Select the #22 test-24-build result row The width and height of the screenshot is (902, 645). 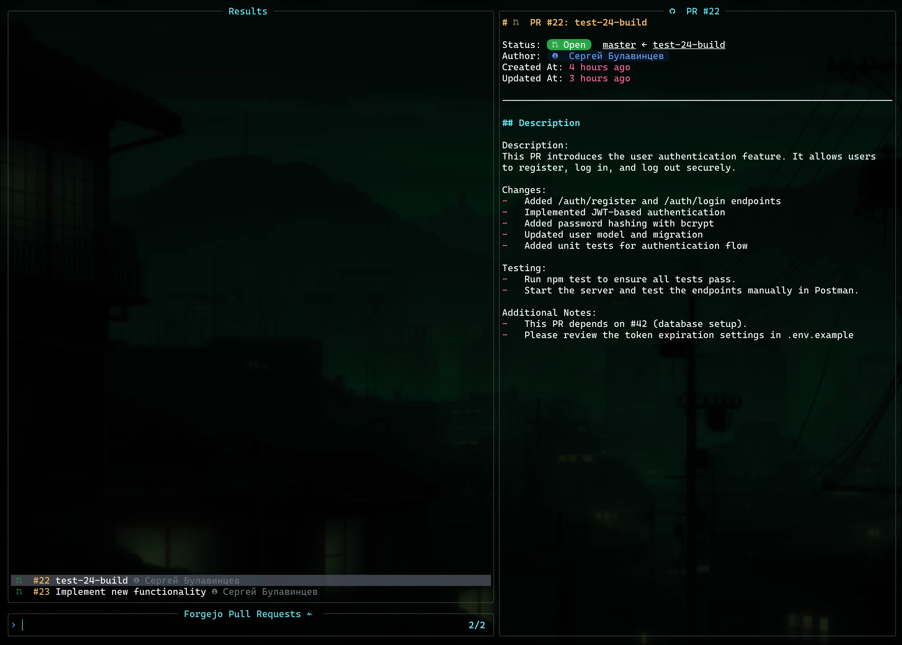[x=251, y=580]
